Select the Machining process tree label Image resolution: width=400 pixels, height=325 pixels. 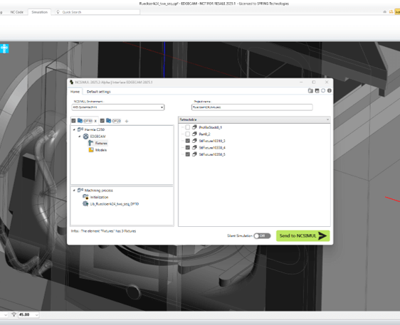point(99,191)
